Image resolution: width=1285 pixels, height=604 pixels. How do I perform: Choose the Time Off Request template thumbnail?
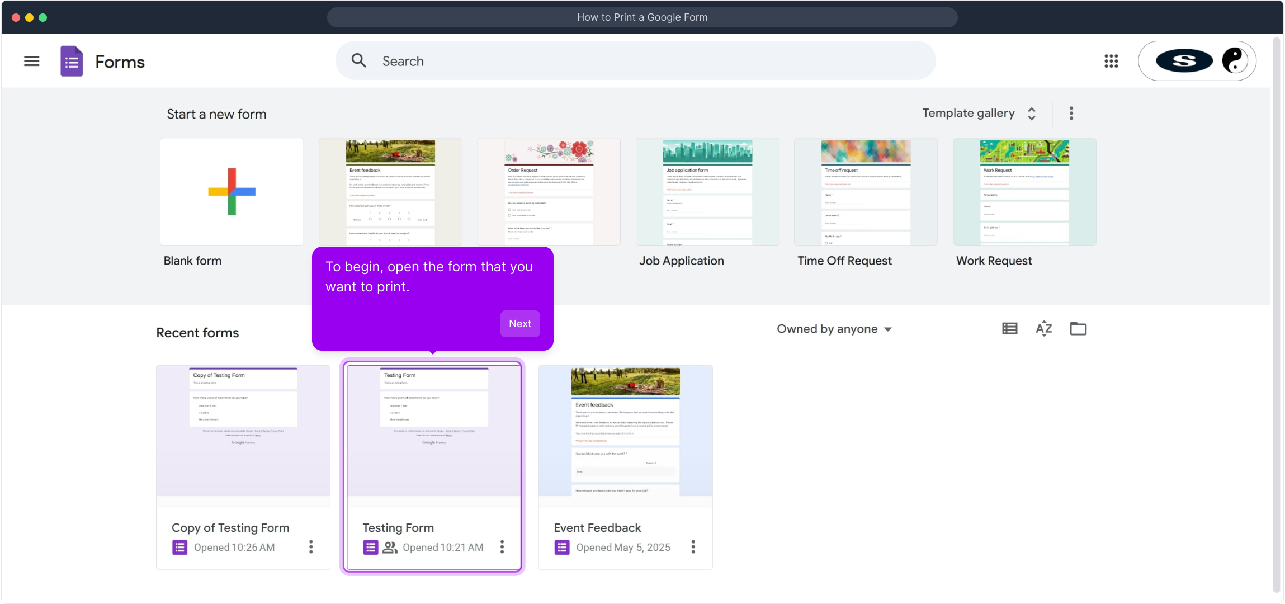(866, 191)
